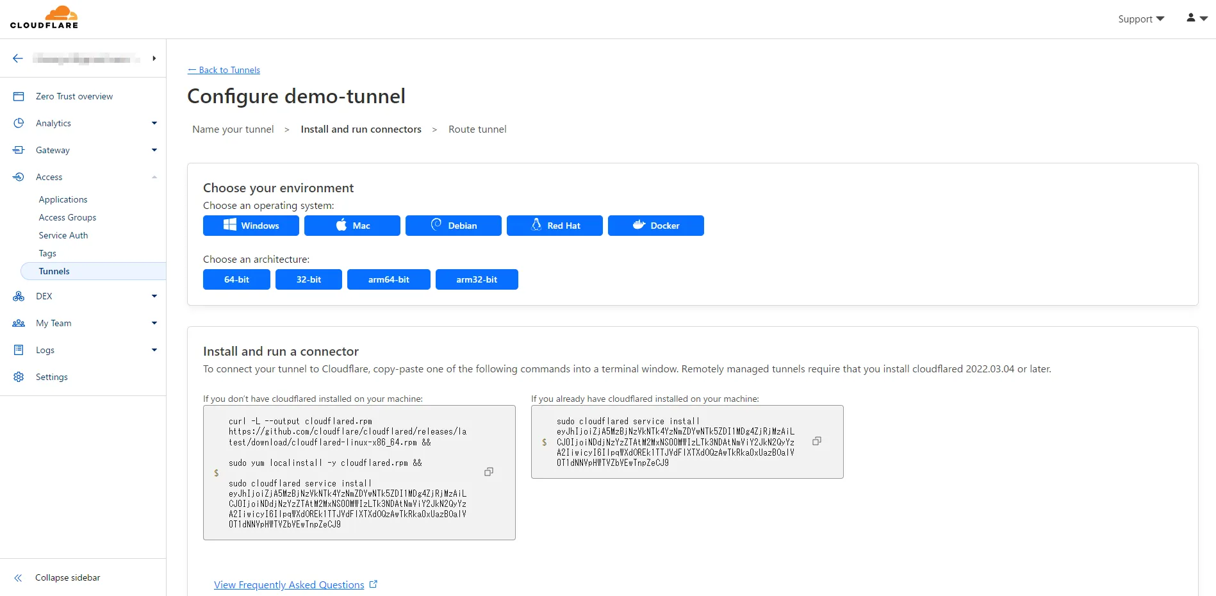The height and width of the screenshot is (596, 1216).
Task: Expand the My Team menu arrow
Action: tap(154, 323)
